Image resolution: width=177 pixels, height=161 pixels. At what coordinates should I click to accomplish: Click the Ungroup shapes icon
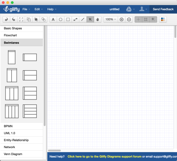(x=29, y=19)
